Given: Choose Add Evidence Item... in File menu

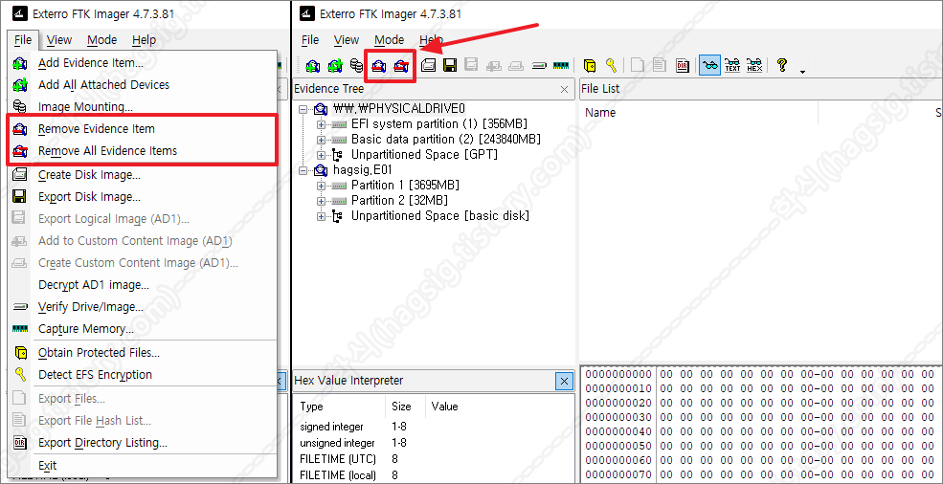Looking at the screenshot, I should coord(143,62).
